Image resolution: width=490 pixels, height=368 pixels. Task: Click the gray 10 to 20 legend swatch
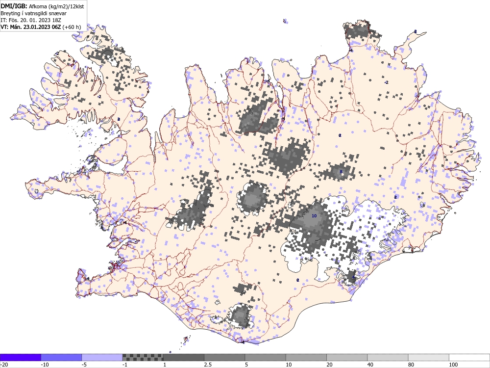306,357
